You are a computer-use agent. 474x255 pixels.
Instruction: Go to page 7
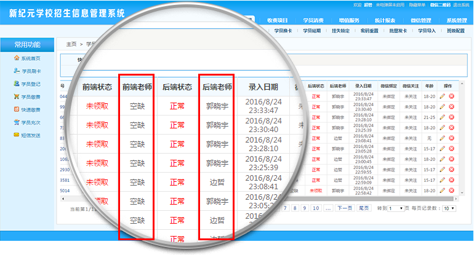pyautogui.click(x=285, y=208)
